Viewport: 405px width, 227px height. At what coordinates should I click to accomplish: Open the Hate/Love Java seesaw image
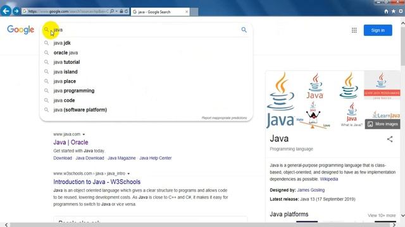pyautogui.click(x=313, y=115)
